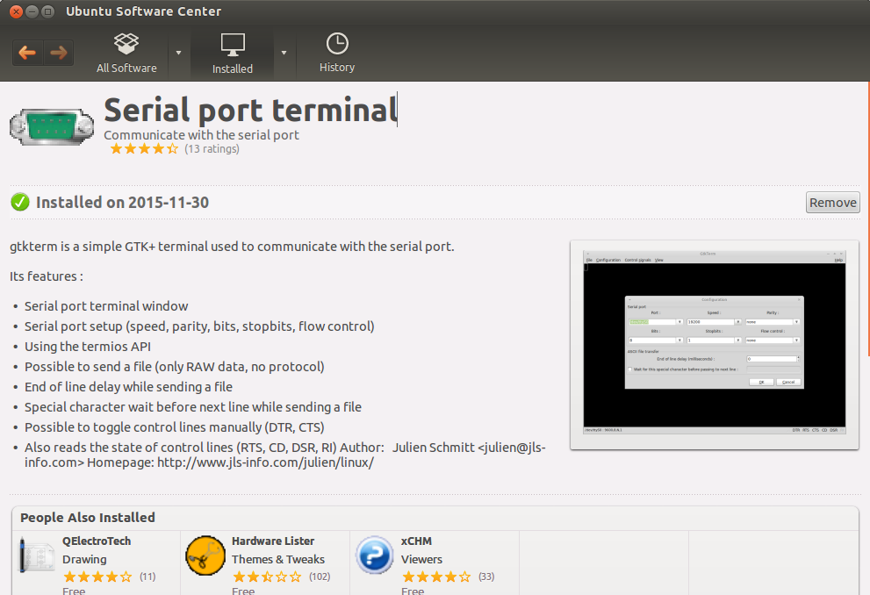The image size is (870, 595).
Task: Click the star rating for Serial port terminal
Action: point(142,148)
